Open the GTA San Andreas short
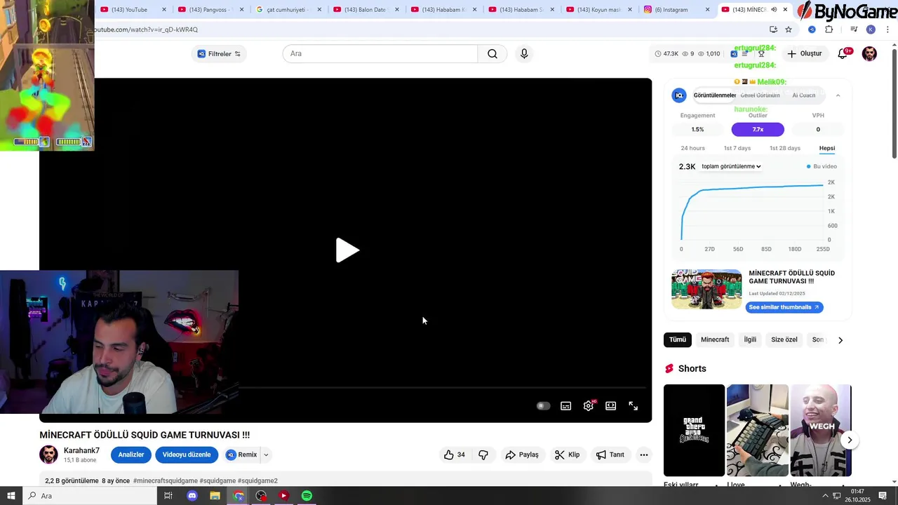898x505 pixels. point(694,430)
